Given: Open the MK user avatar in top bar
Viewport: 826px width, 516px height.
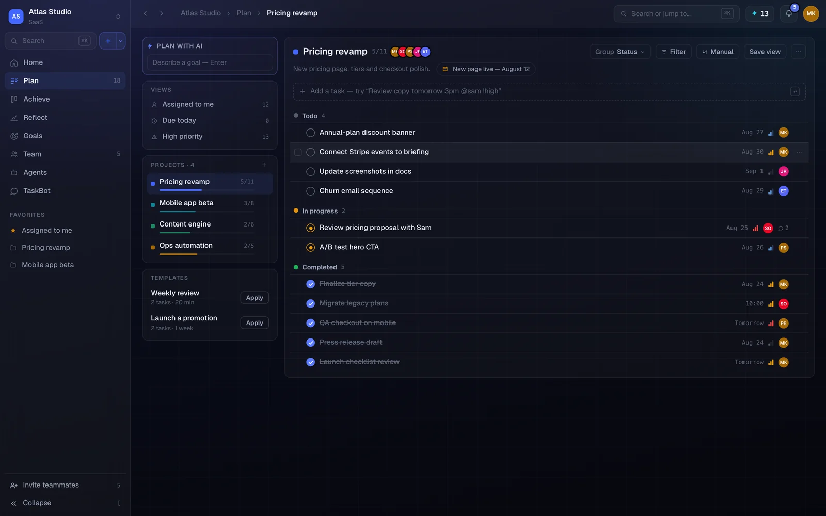Looking at the screenshot, I should tap(811, 13).
